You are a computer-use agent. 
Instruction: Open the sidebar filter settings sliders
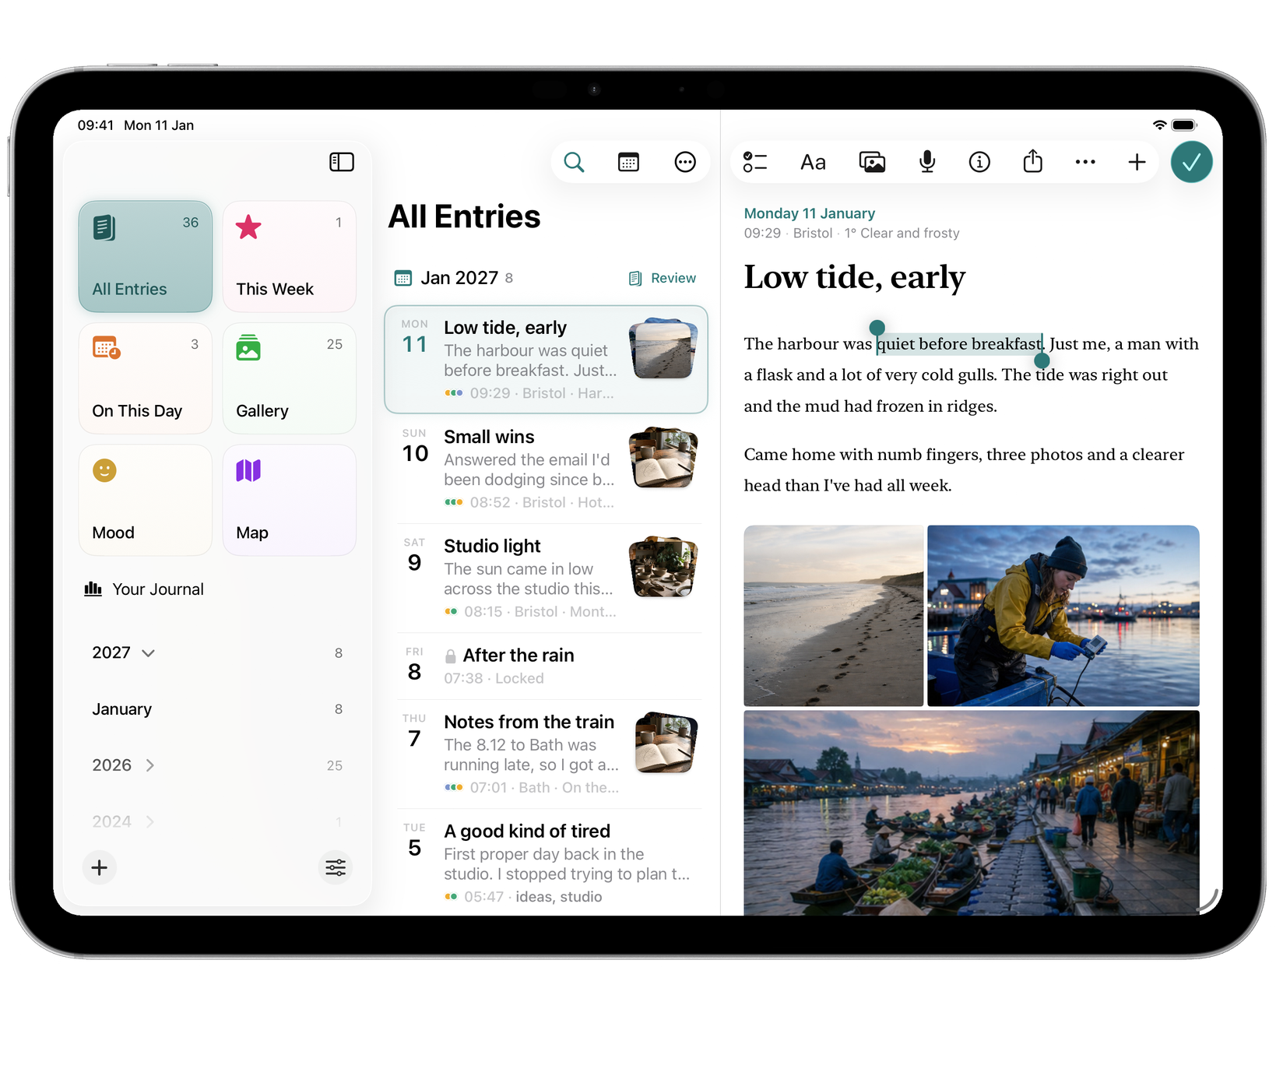pyautogui.click(x=336, y=867)
